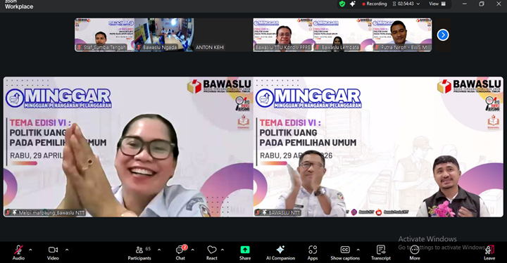Unmute microphone with Audio button
Image resolution: width=507 pixels, height=263 pixels.
[x=18, y=252]
